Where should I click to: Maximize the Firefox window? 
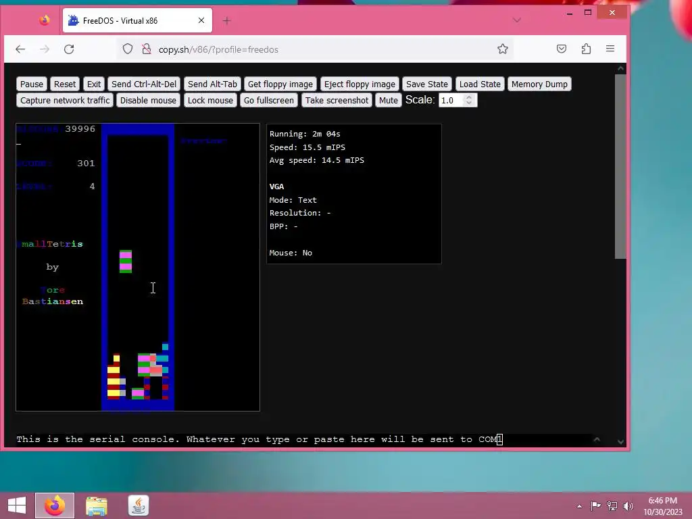[x=588, y=12]
